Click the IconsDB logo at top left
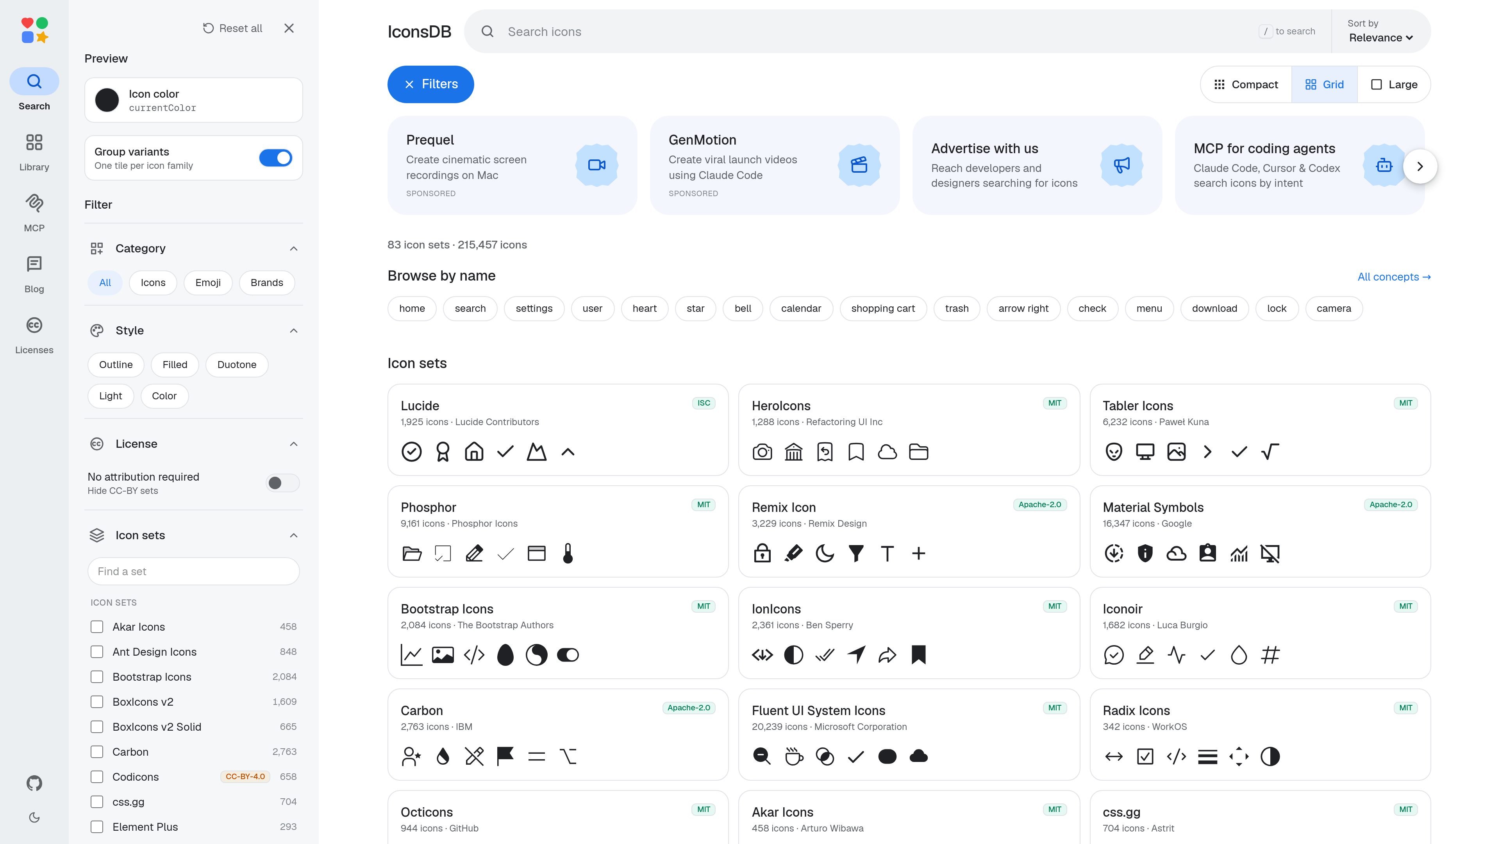 (x=34, y=30)
